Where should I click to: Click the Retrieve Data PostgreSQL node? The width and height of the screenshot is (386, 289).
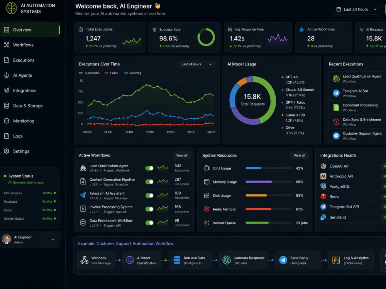190,260
